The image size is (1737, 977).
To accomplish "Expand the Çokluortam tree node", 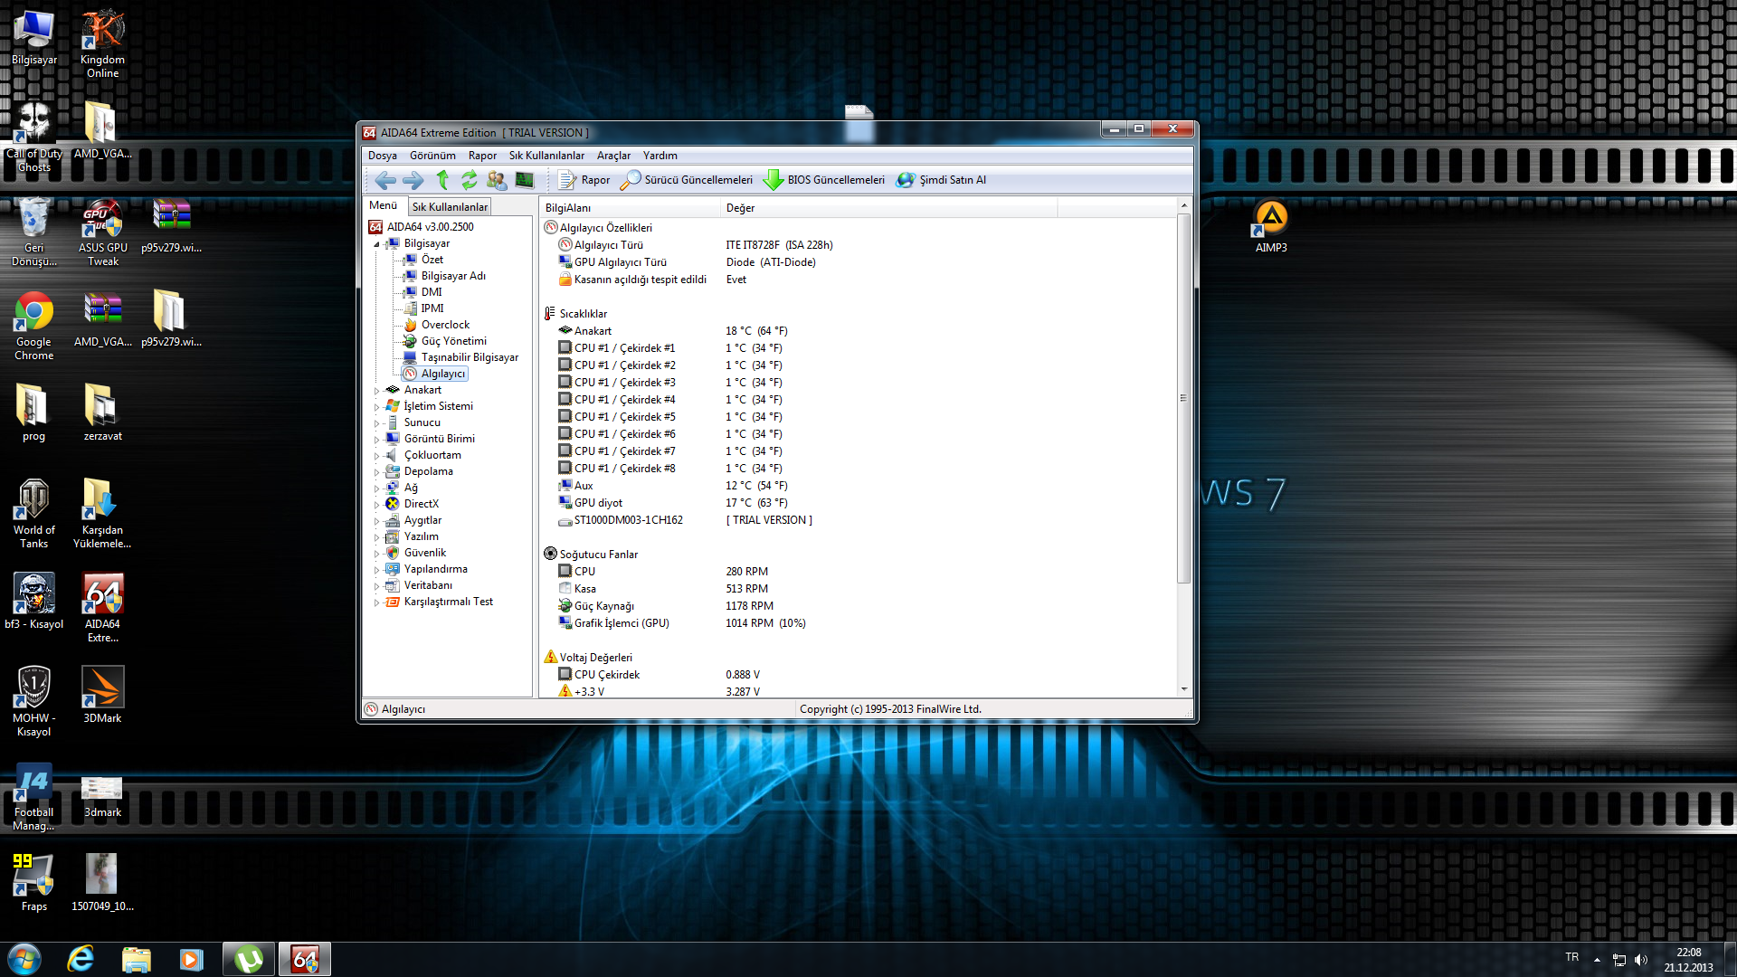I will tap(377, 456).
